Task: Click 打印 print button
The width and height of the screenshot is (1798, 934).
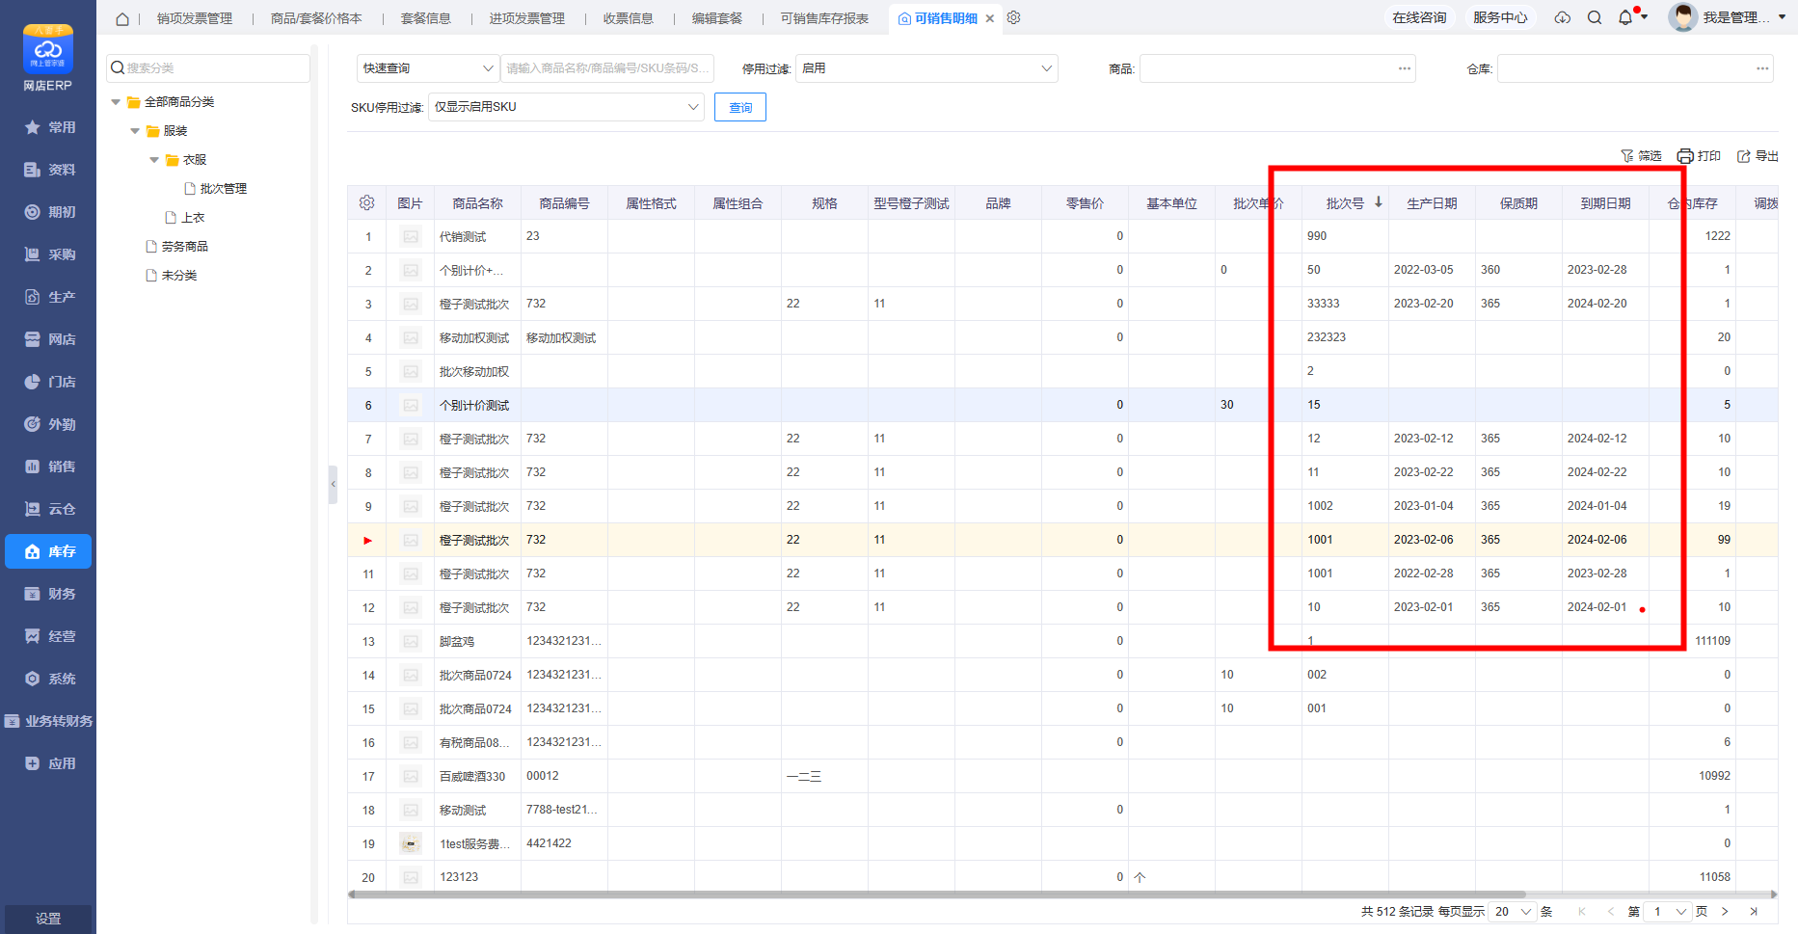Action: click(1699, 156)
